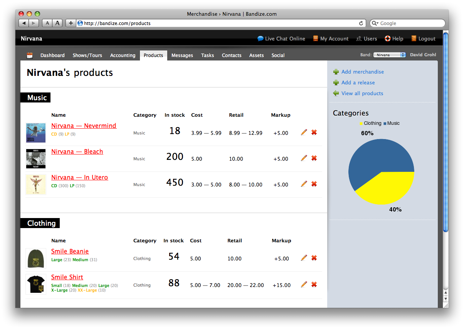Viewport: 464px width, 329px height.
Task: Delete Nirvana — In Utero red X
Action: tap(314, 184)
